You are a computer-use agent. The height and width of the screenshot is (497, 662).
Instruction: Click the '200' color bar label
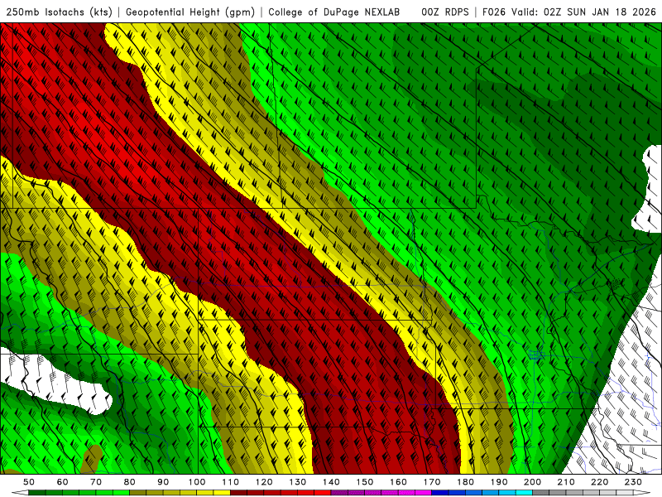(532, 482)
